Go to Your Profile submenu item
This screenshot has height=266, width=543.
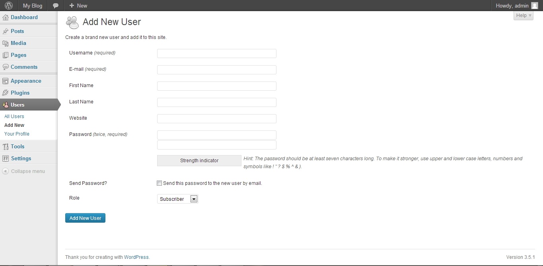tap(17, 134)
